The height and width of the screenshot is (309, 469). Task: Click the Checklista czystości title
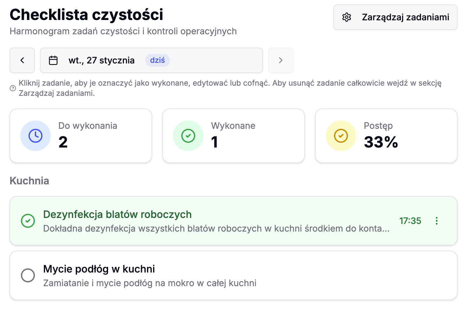pos(86,15)
